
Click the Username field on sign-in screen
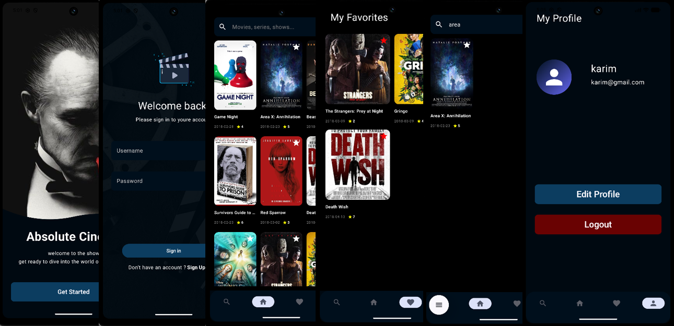pos(158,151)
